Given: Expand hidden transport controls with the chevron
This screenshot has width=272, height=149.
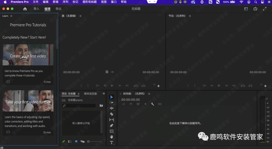Looking at the screenshot, I should pyautogui.click(x=154, y=84).
